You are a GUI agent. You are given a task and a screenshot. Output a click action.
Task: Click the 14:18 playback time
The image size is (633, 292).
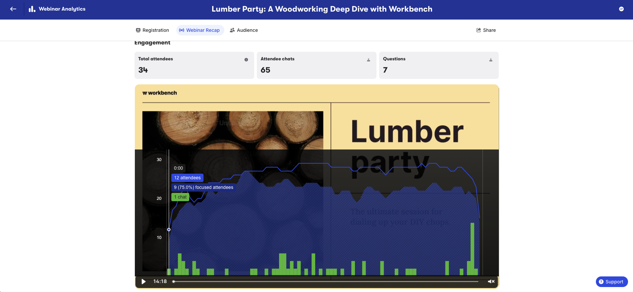[160, 281]
